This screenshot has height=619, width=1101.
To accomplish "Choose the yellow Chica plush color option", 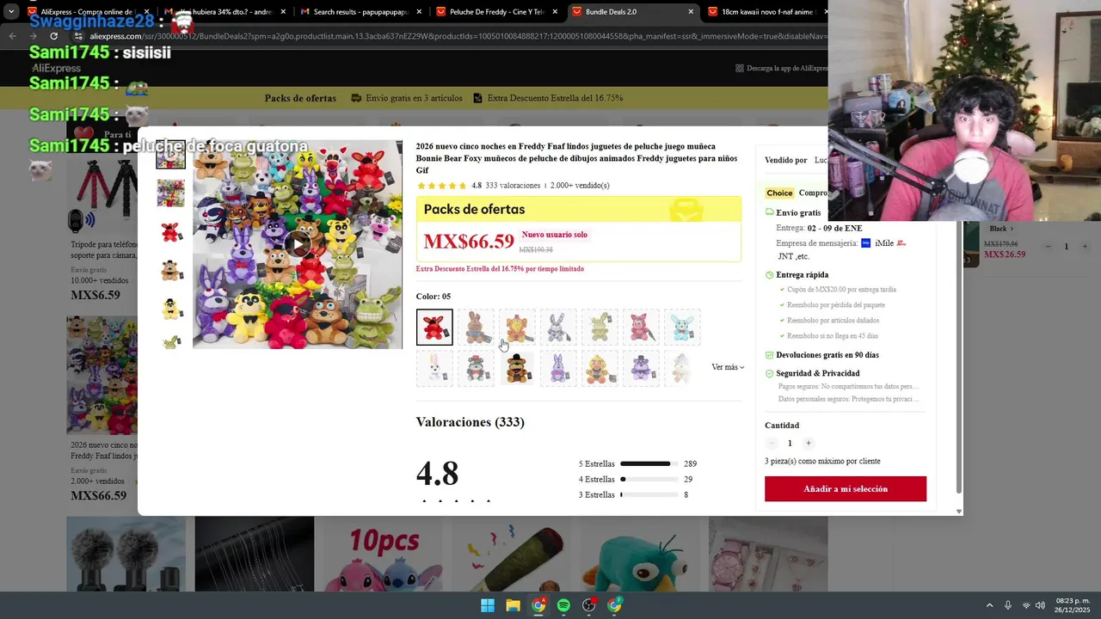I will click(x=600, y=369).
